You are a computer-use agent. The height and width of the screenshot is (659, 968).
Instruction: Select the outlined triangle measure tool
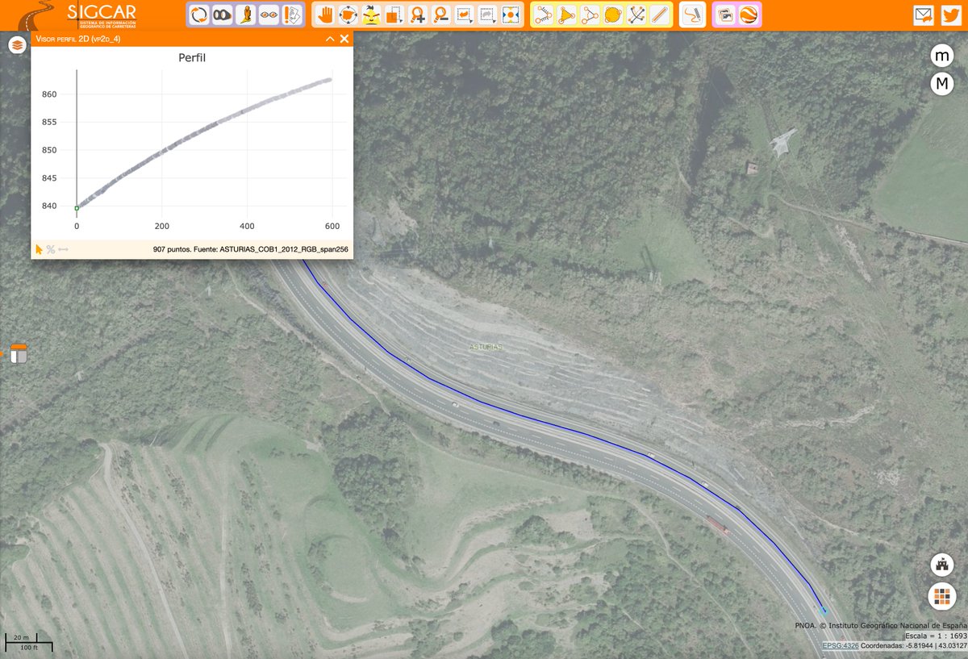[590, 15]
